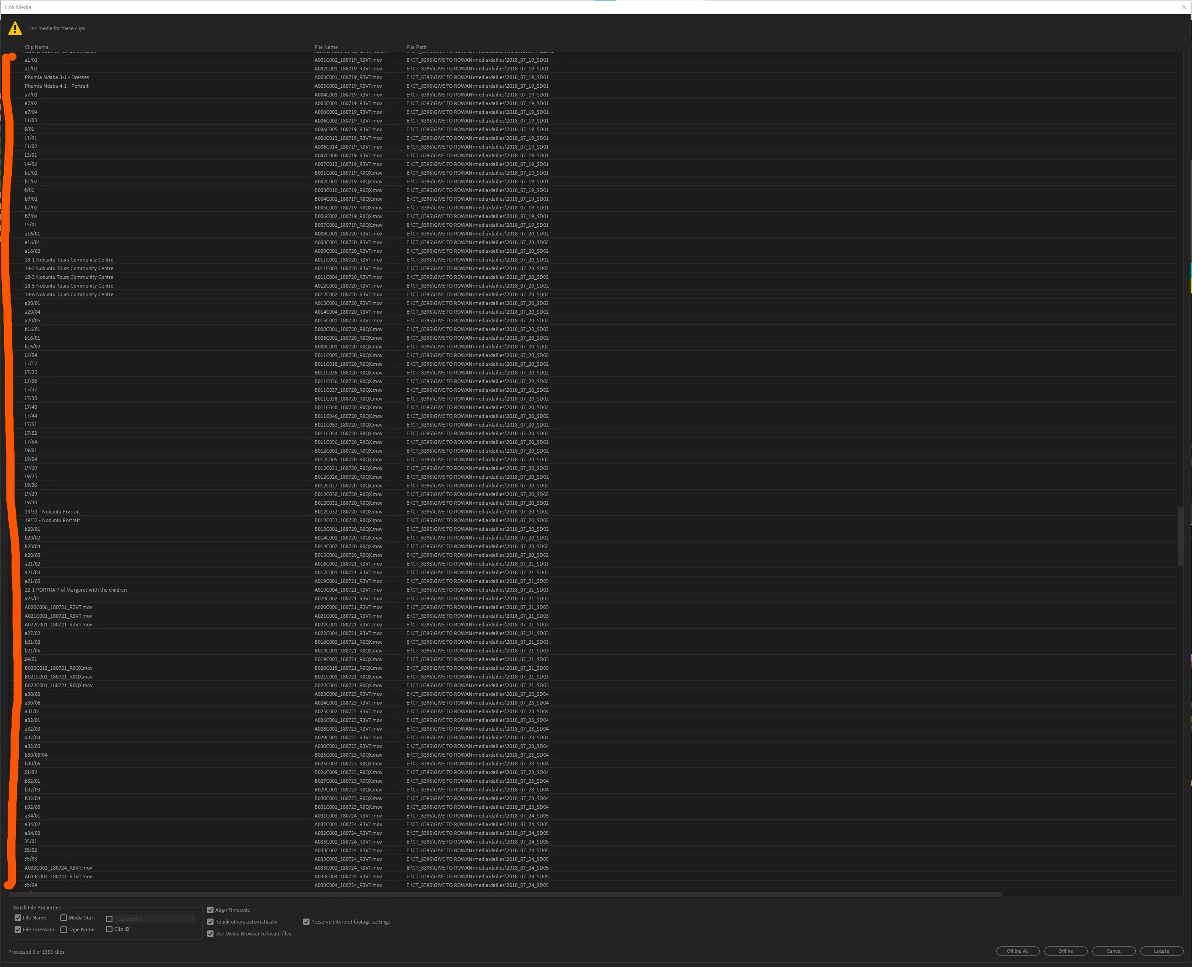Click the Cancel button
The image size is (1192, 967).
coord(1113,951)
